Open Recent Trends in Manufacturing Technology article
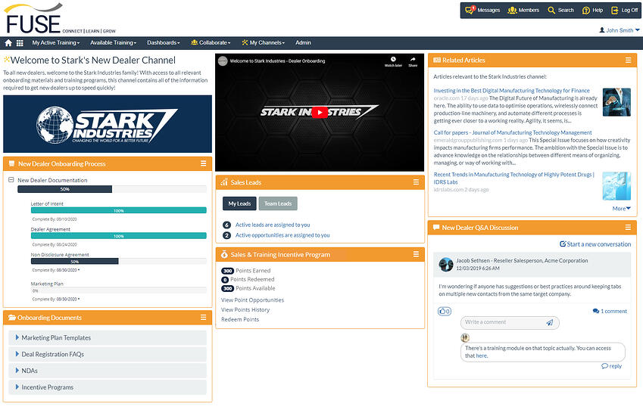 (513, 178)
